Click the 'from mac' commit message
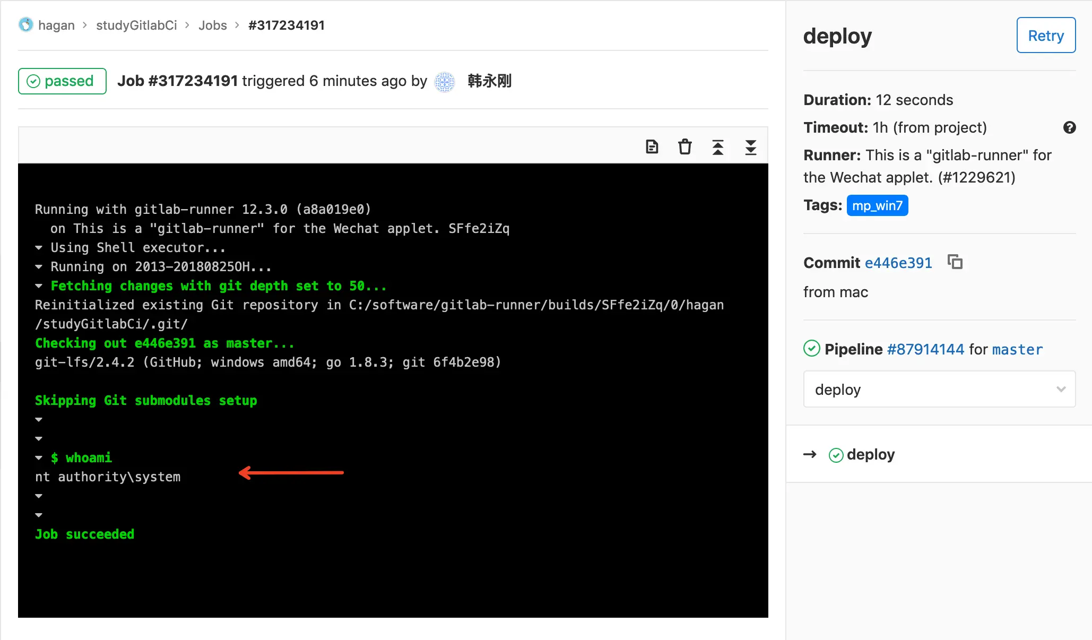This screenshot has width=1092, height=640. pyautogui.click(x=836, y=292)
